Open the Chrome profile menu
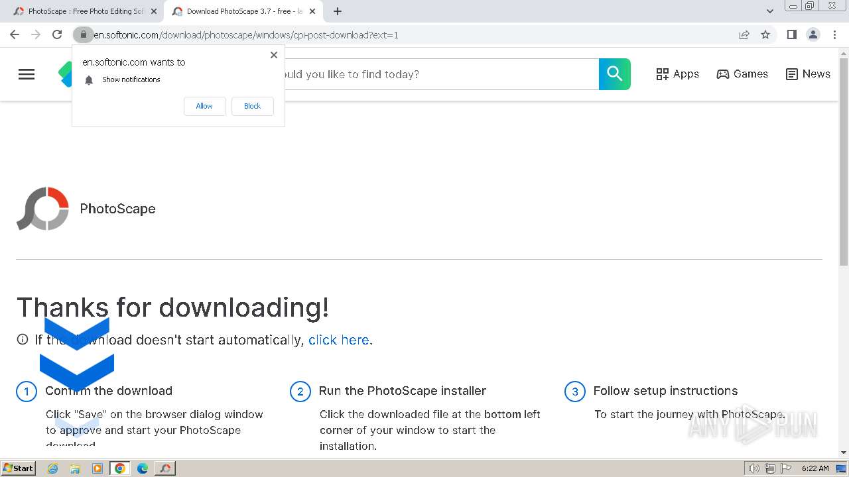 click(x=813, y=34)
